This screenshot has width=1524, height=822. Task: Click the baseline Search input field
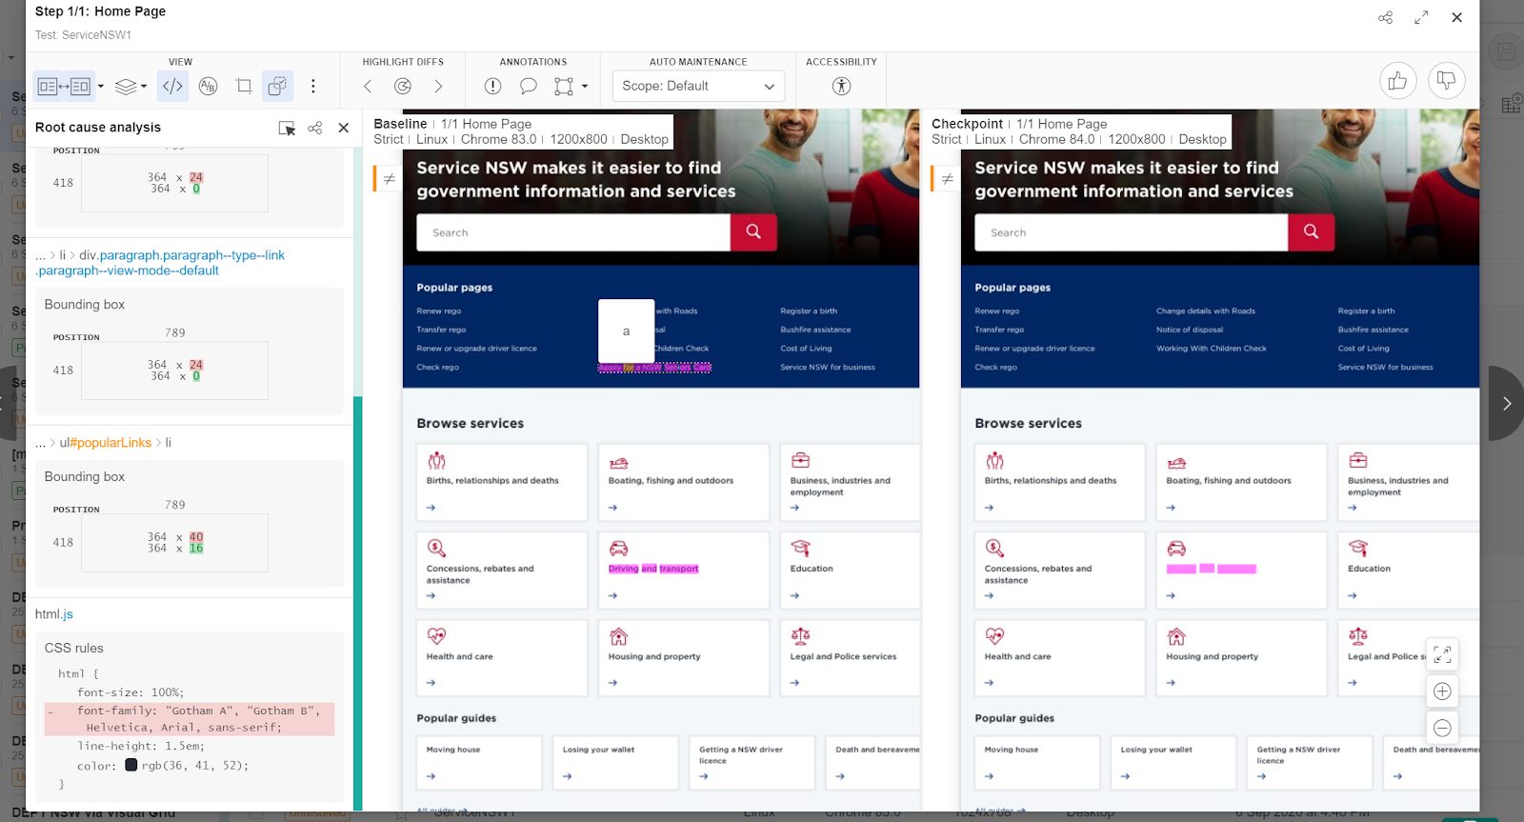572,232
